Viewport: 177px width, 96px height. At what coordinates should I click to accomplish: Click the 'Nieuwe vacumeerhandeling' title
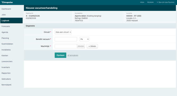click(41, 8)
